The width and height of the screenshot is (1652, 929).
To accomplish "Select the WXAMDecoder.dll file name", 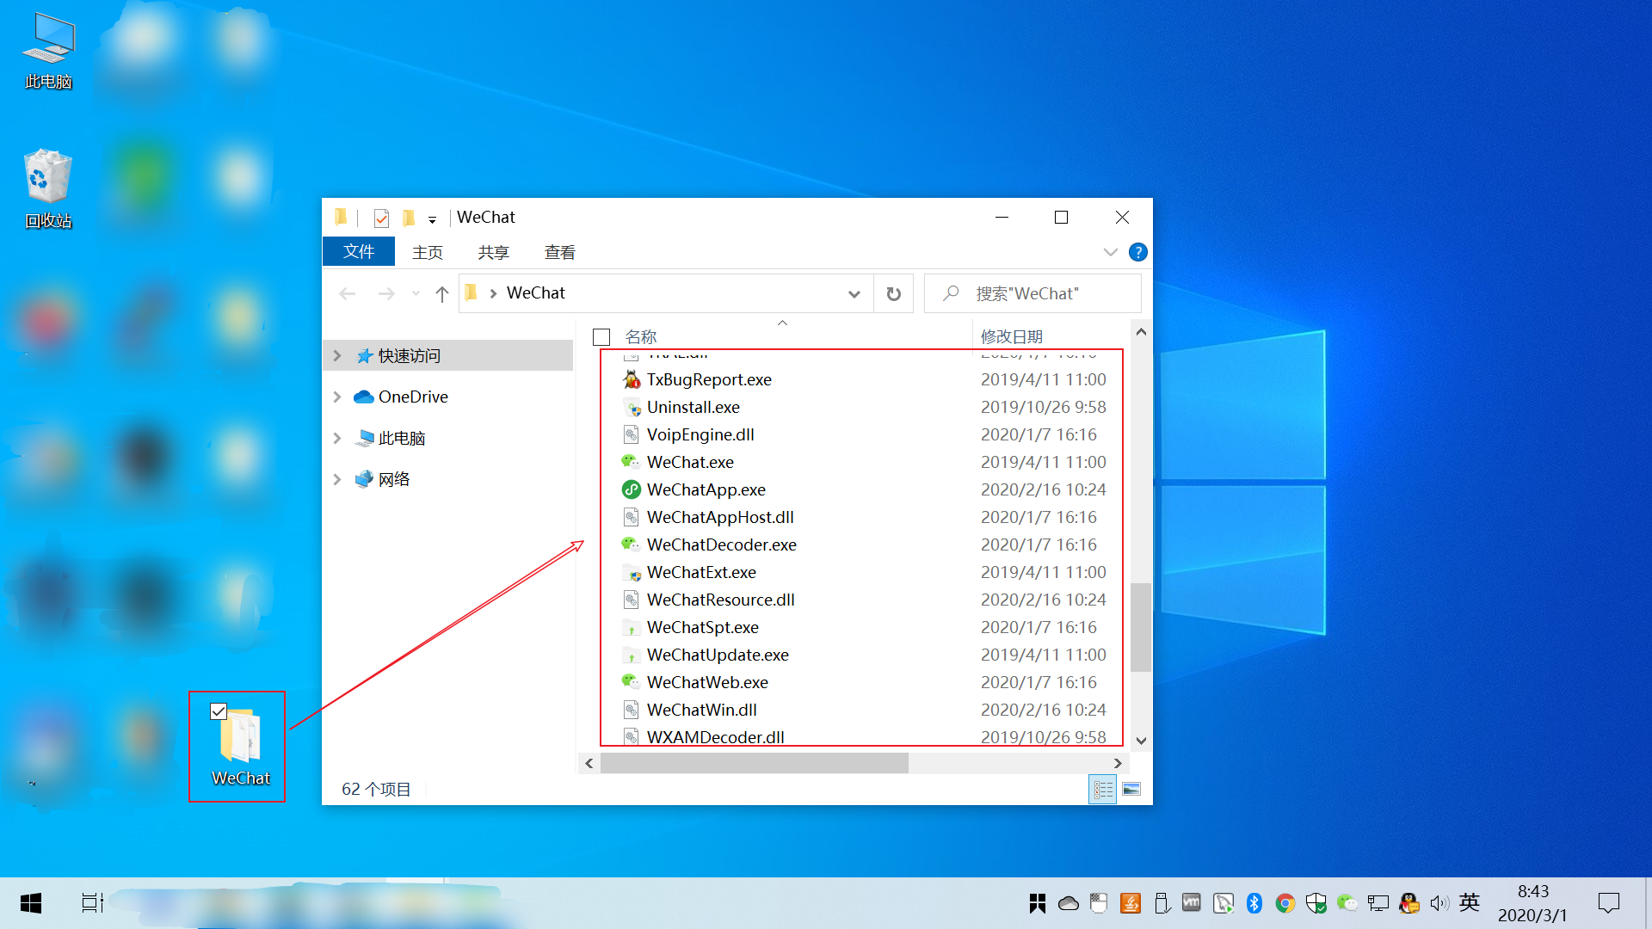I will tap(716, 737).
